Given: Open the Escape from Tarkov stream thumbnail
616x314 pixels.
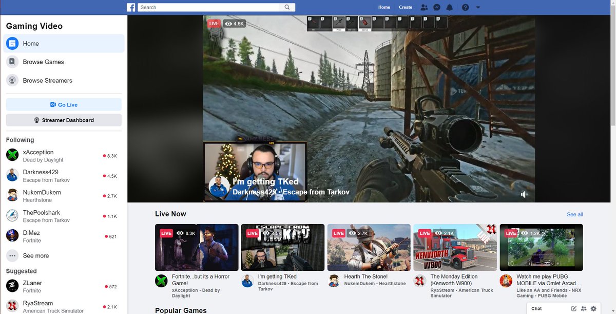Looking at the screenshot, I should [283, 247].
